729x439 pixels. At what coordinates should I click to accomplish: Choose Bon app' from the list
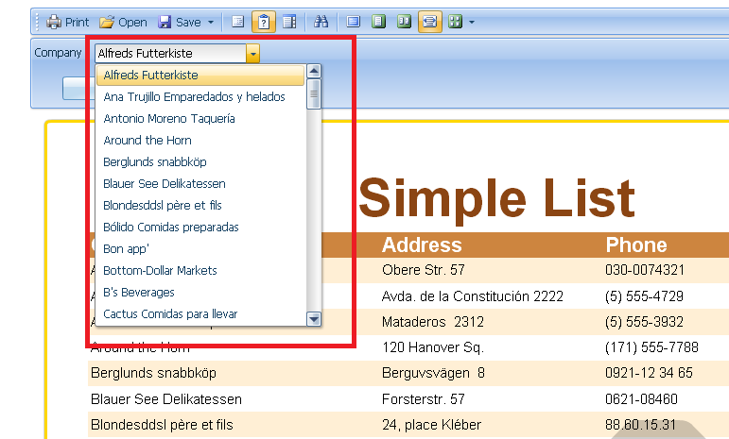tap(200, 248)
